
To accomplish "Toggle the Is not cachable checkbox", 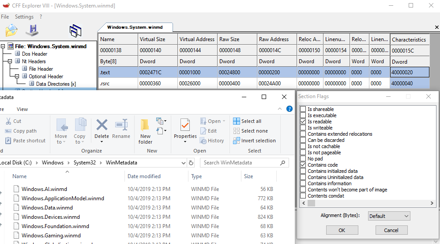I will [x=303, y=146].
